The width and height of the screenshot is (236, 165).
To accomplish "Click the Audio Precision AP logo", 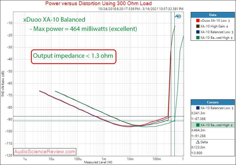I will [178, 16].
